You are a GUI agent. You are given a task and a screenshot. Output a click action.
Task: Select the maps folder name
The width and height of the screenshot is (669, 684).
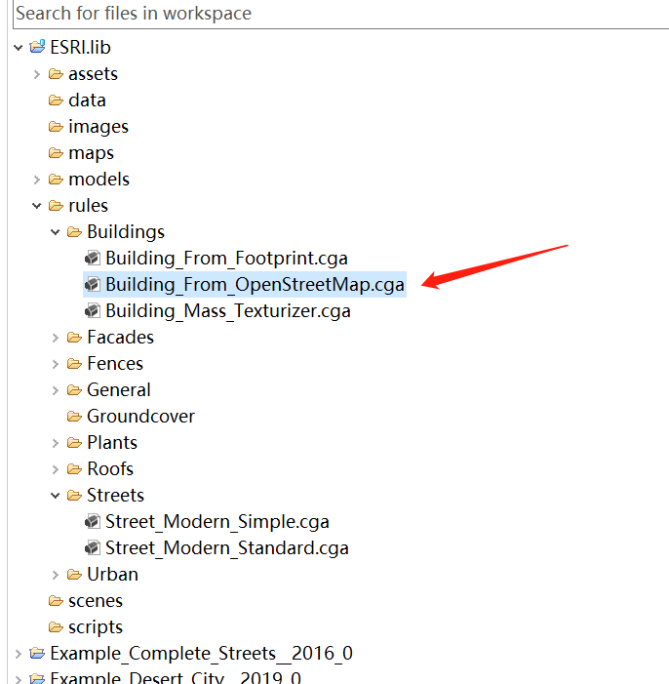(91, 153)
